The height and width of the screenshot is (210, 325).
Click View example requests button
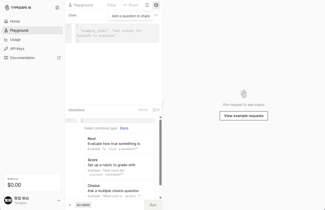tap(244, 116)
